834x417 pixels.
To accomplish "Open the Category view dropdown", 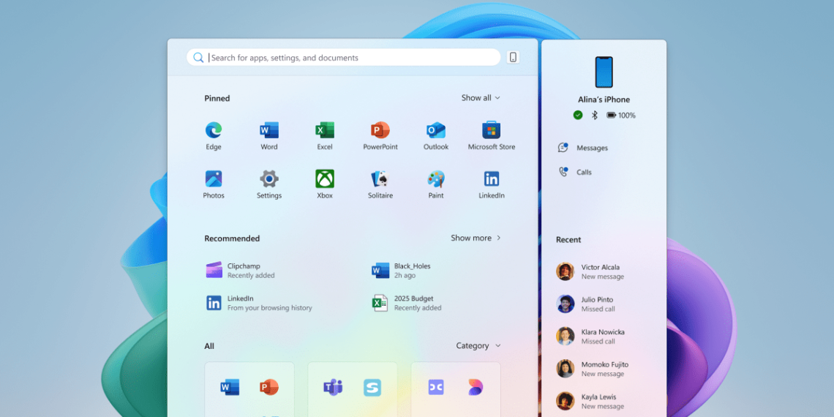I will point(478,346).
